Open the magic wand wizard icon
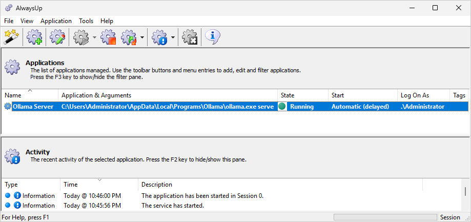The image size is (471, 222). coord(11,37)
